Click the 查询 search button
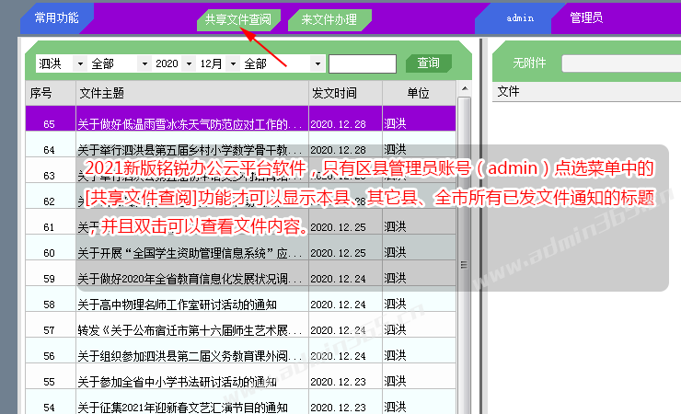 (429, 63)
